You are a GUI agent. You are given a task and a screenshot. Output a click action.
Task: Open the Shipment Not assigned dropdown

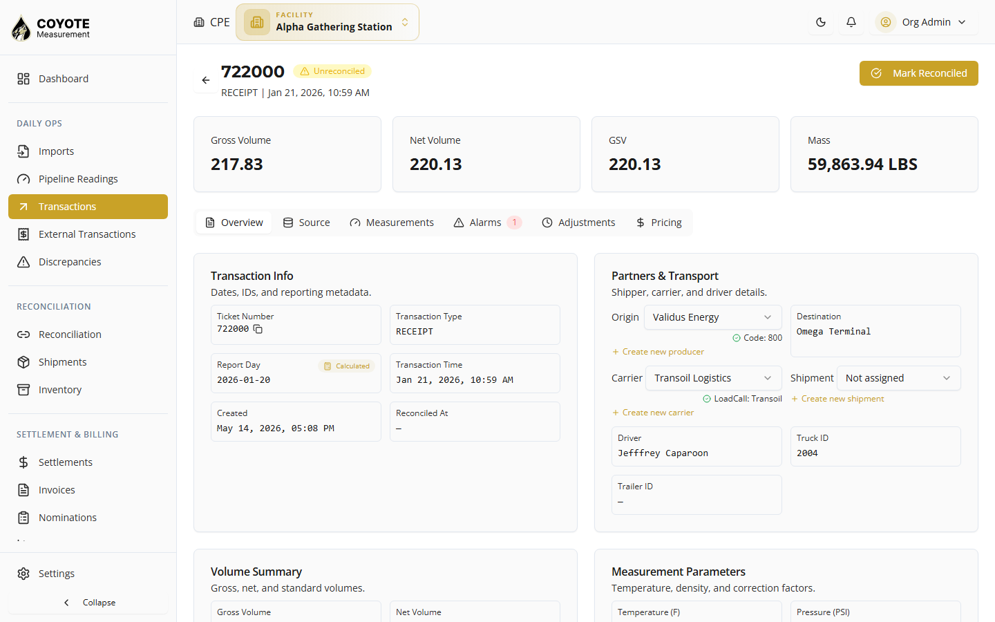[899, 378]
